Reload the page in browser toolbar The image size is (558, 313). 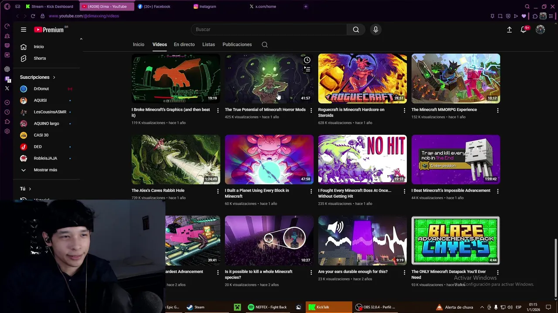click(33, 16)
